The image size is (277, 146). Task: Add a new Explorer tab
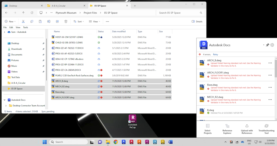(135, 6)
